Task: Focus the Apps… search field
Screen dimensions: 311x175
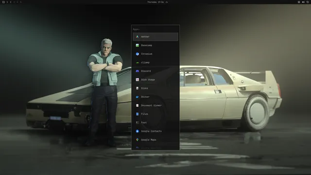Action: tap(155, 29)
